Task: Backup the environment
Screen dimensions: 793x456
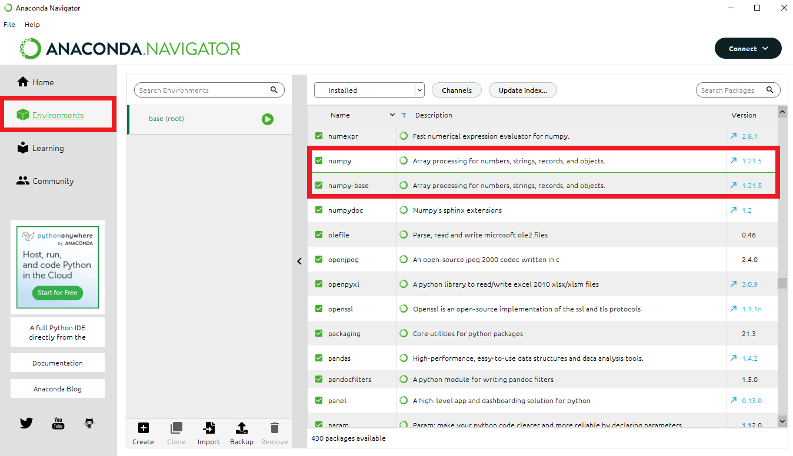Action: pos(241,434)
